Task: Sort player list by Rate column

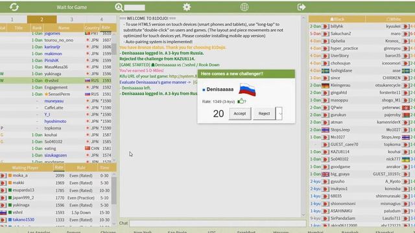Action: click(106, 27)
